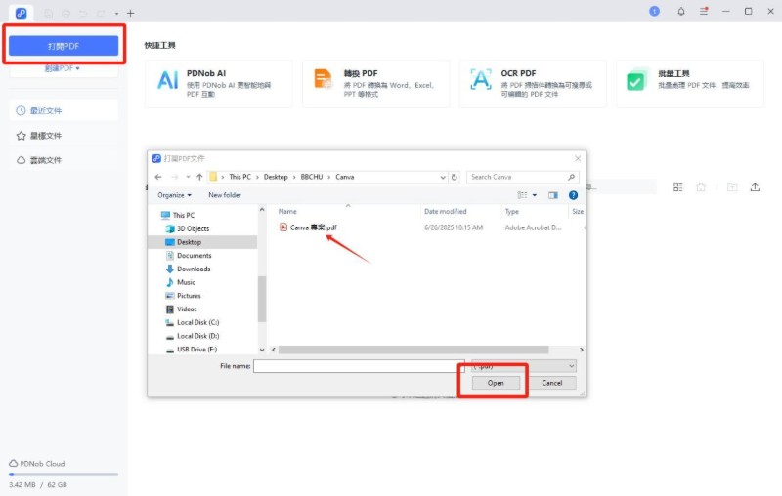Click Canva in the address path
The width and height of the screenshot is (782, 496).
(x=345, y=177)
